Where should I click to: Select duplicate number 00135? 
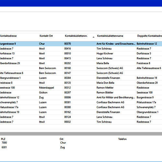pyautogui.click(x=67, y=83)
